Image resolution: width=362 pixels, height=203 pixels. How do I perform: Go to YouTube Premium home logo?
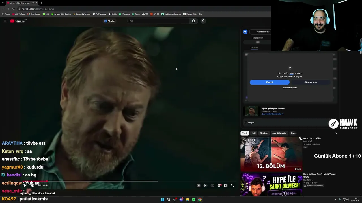click(18, 21)
